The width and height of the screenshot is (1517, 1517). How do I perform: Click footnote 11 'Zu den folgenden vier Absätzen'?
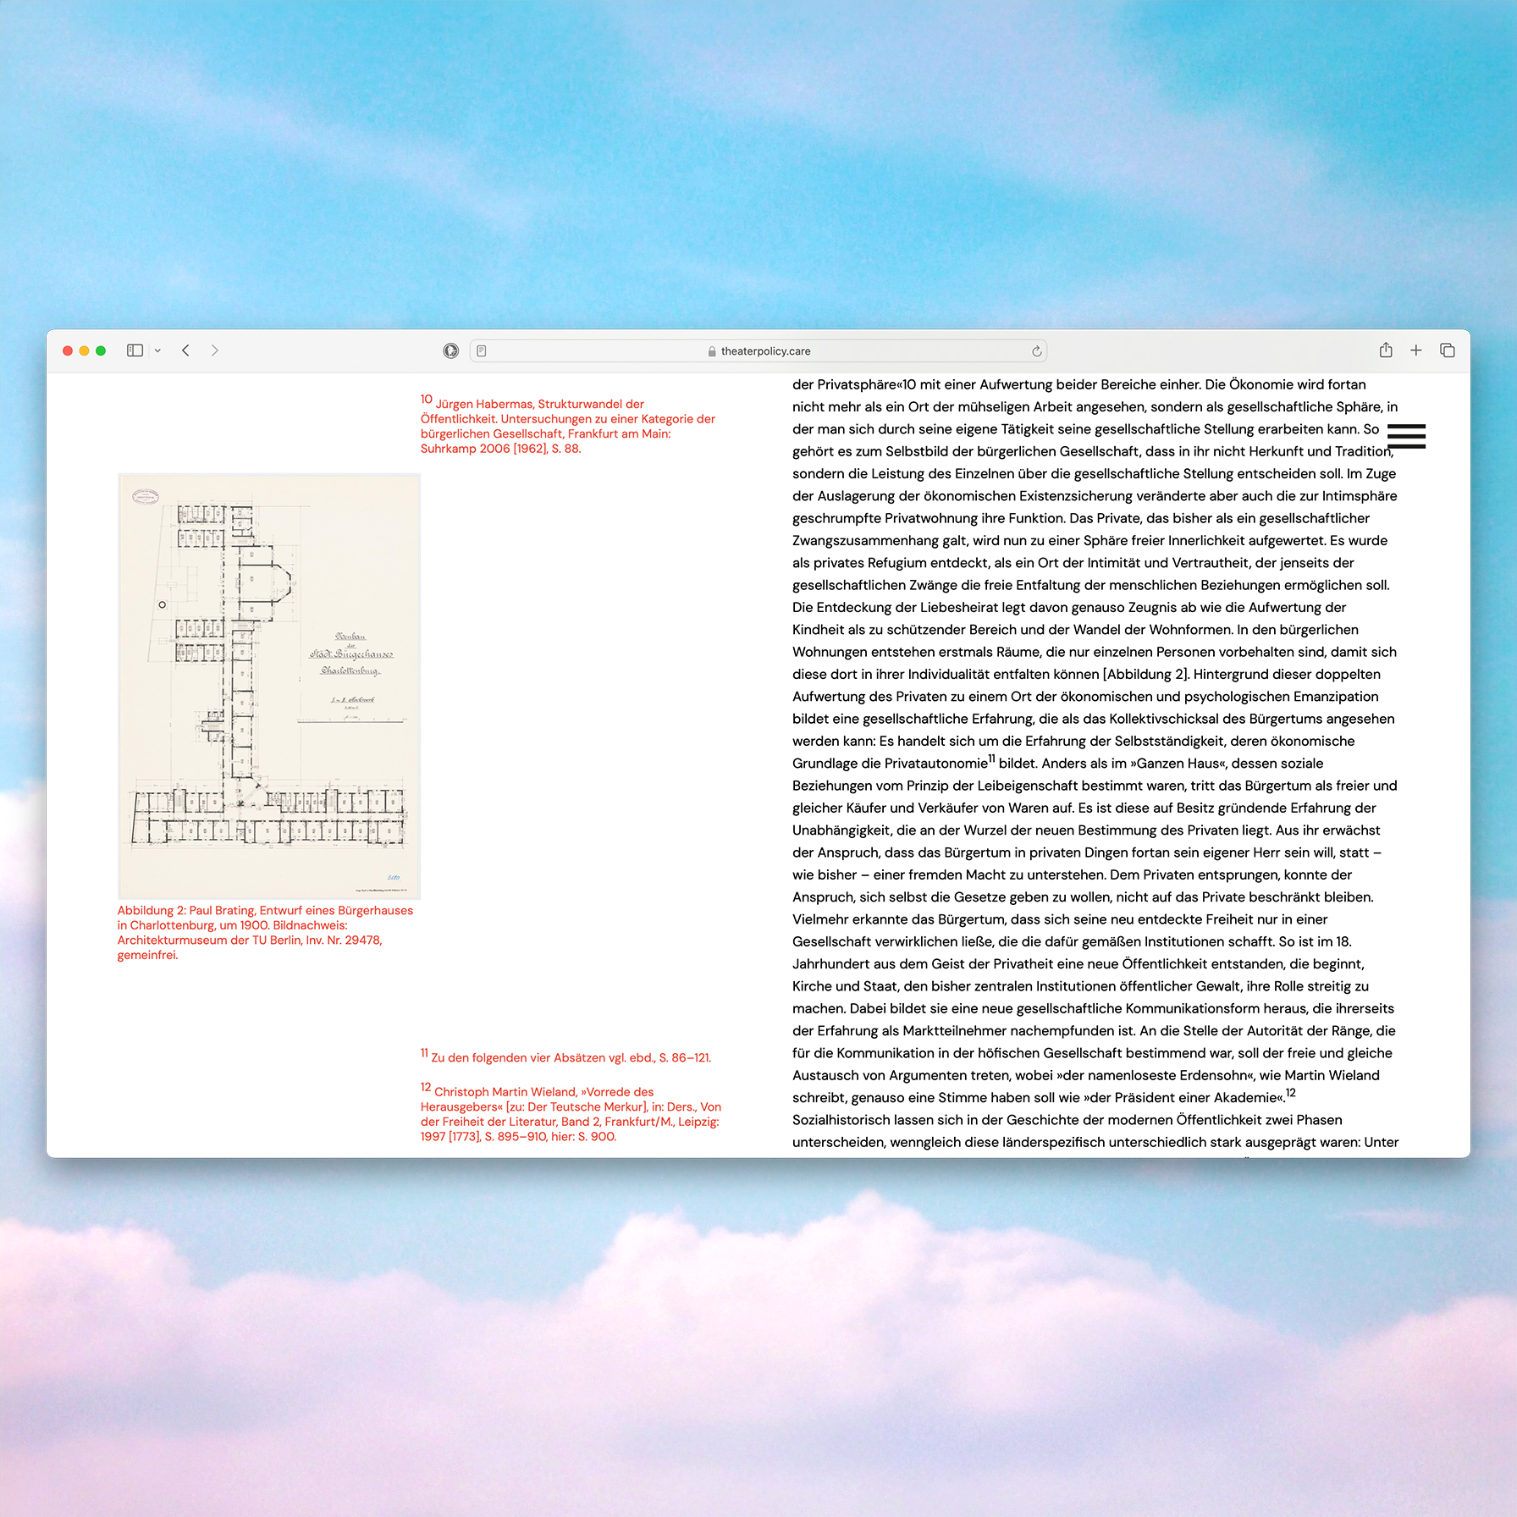[x=566, y=1056]
